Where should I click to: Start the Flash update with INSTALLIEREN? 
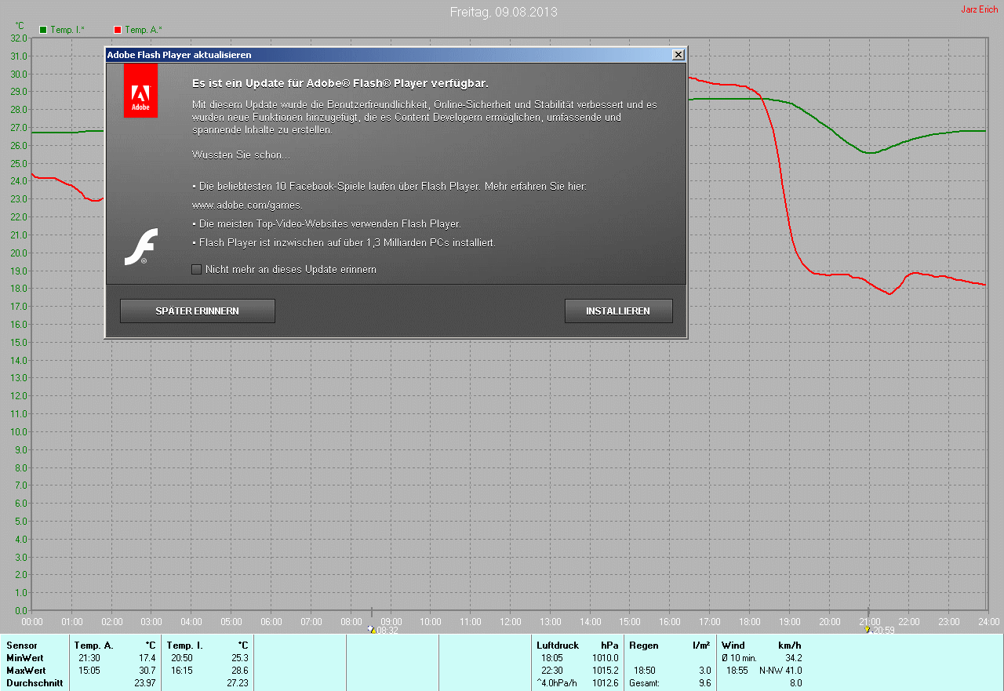(x=618, y=311)
